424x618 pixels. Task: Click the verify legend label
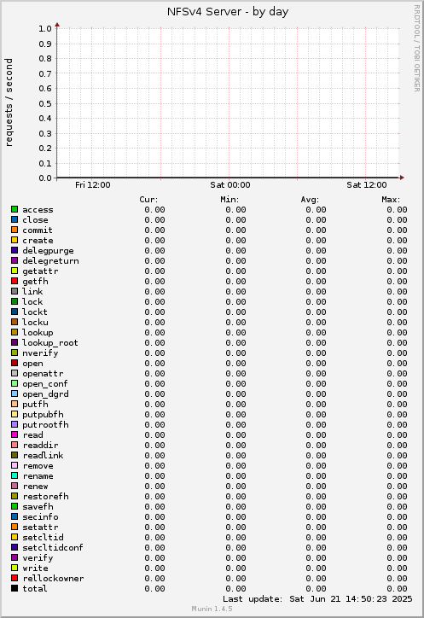point(38,558)
